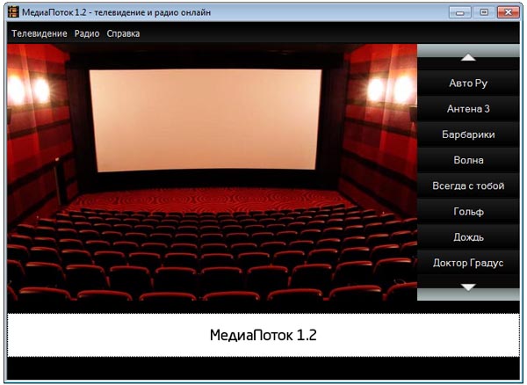Select the Авто Ру channel
Viewport: 527px width, 385px height.
pyautogui.click(x=468, y=83)
